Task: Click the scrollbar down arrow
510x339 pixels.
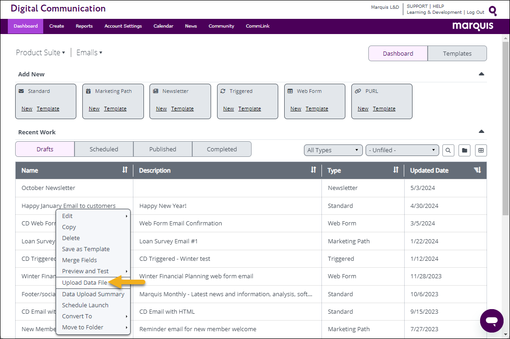Action: click(505, 334)
